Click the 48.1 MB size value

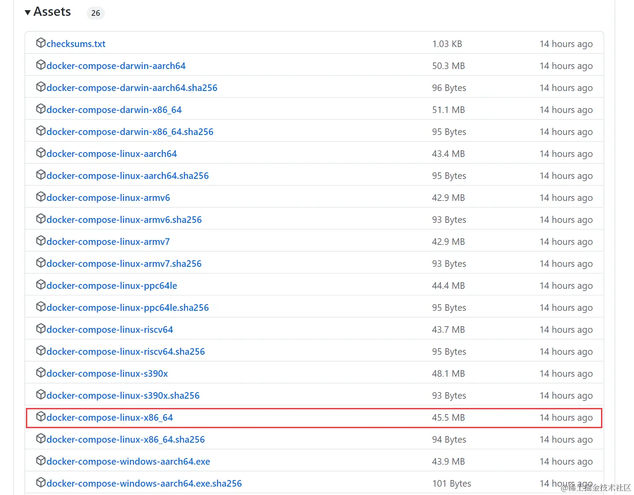pyautogui.click(x=448, y=374)
